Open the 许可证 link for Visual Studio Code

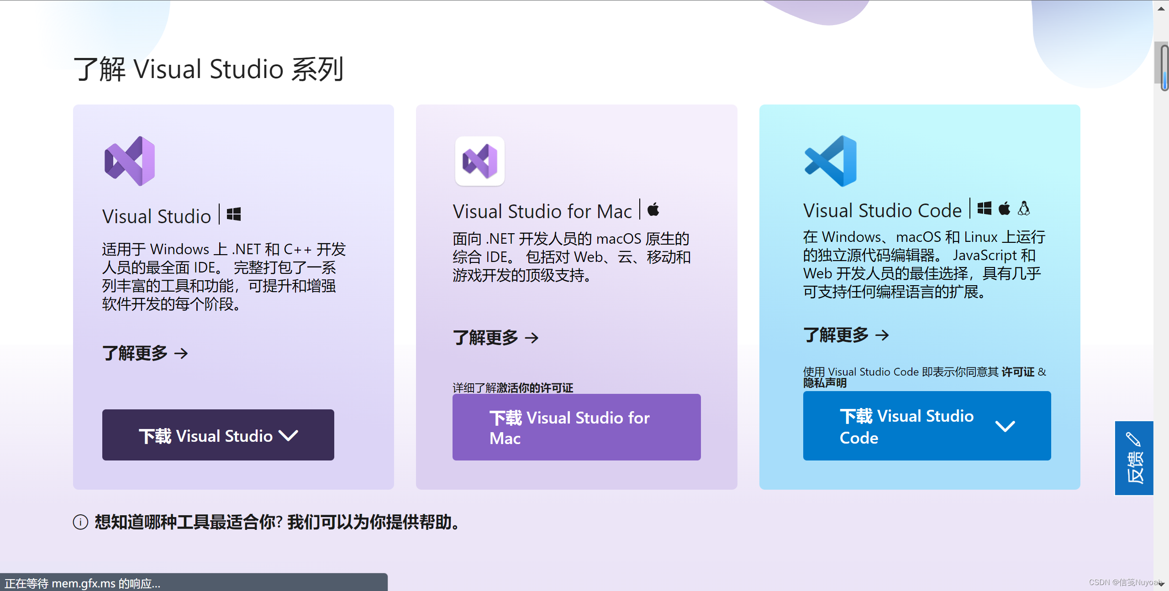pos(1018,371)
